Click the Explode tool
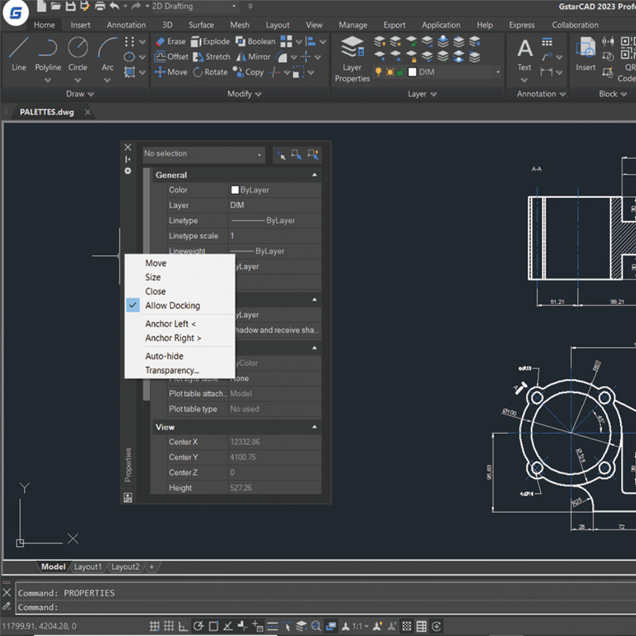636x636 pixels. 210,41
